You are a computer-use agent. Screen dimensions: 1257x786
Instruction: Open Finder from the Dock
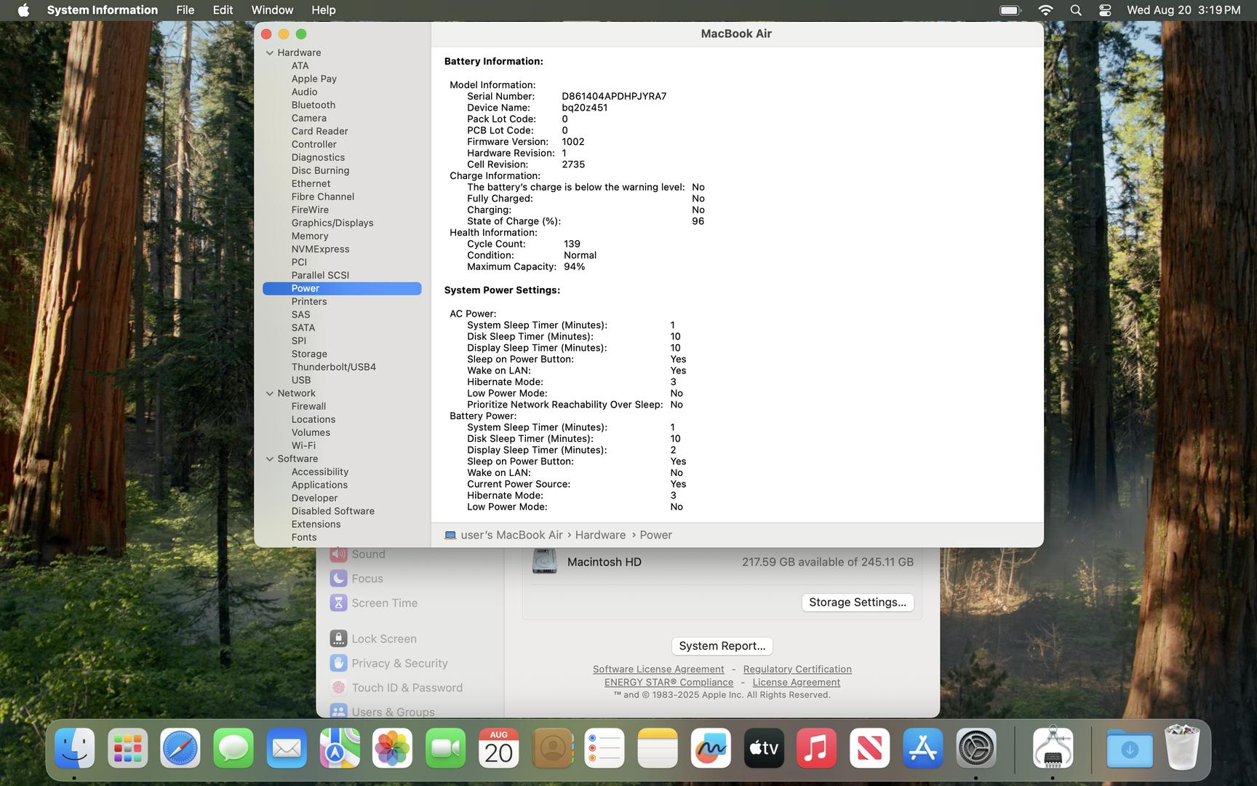coord(75,748)
